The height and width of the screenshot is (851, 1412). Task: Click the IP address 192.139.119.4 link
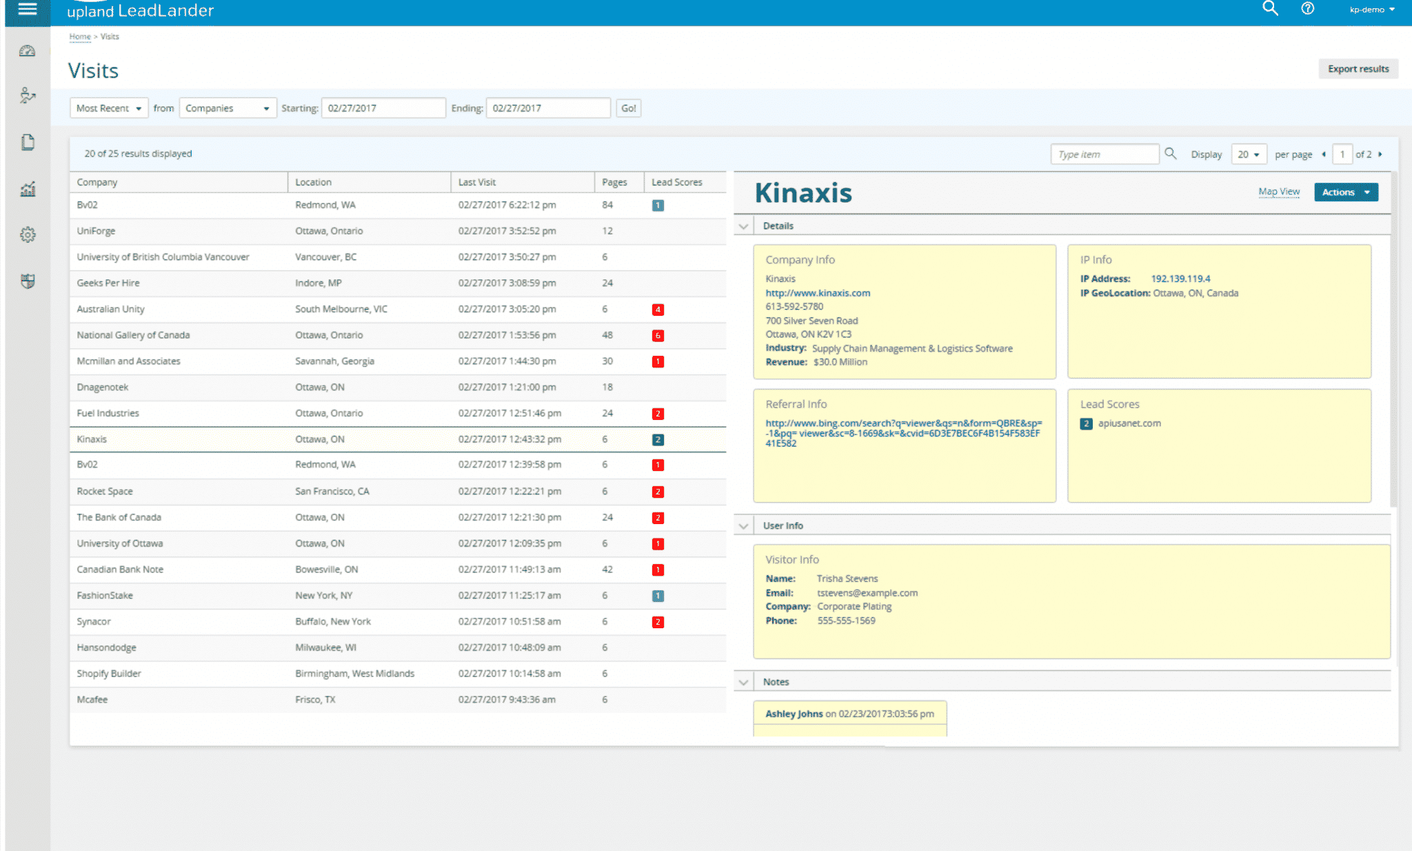pos(1180,279)
